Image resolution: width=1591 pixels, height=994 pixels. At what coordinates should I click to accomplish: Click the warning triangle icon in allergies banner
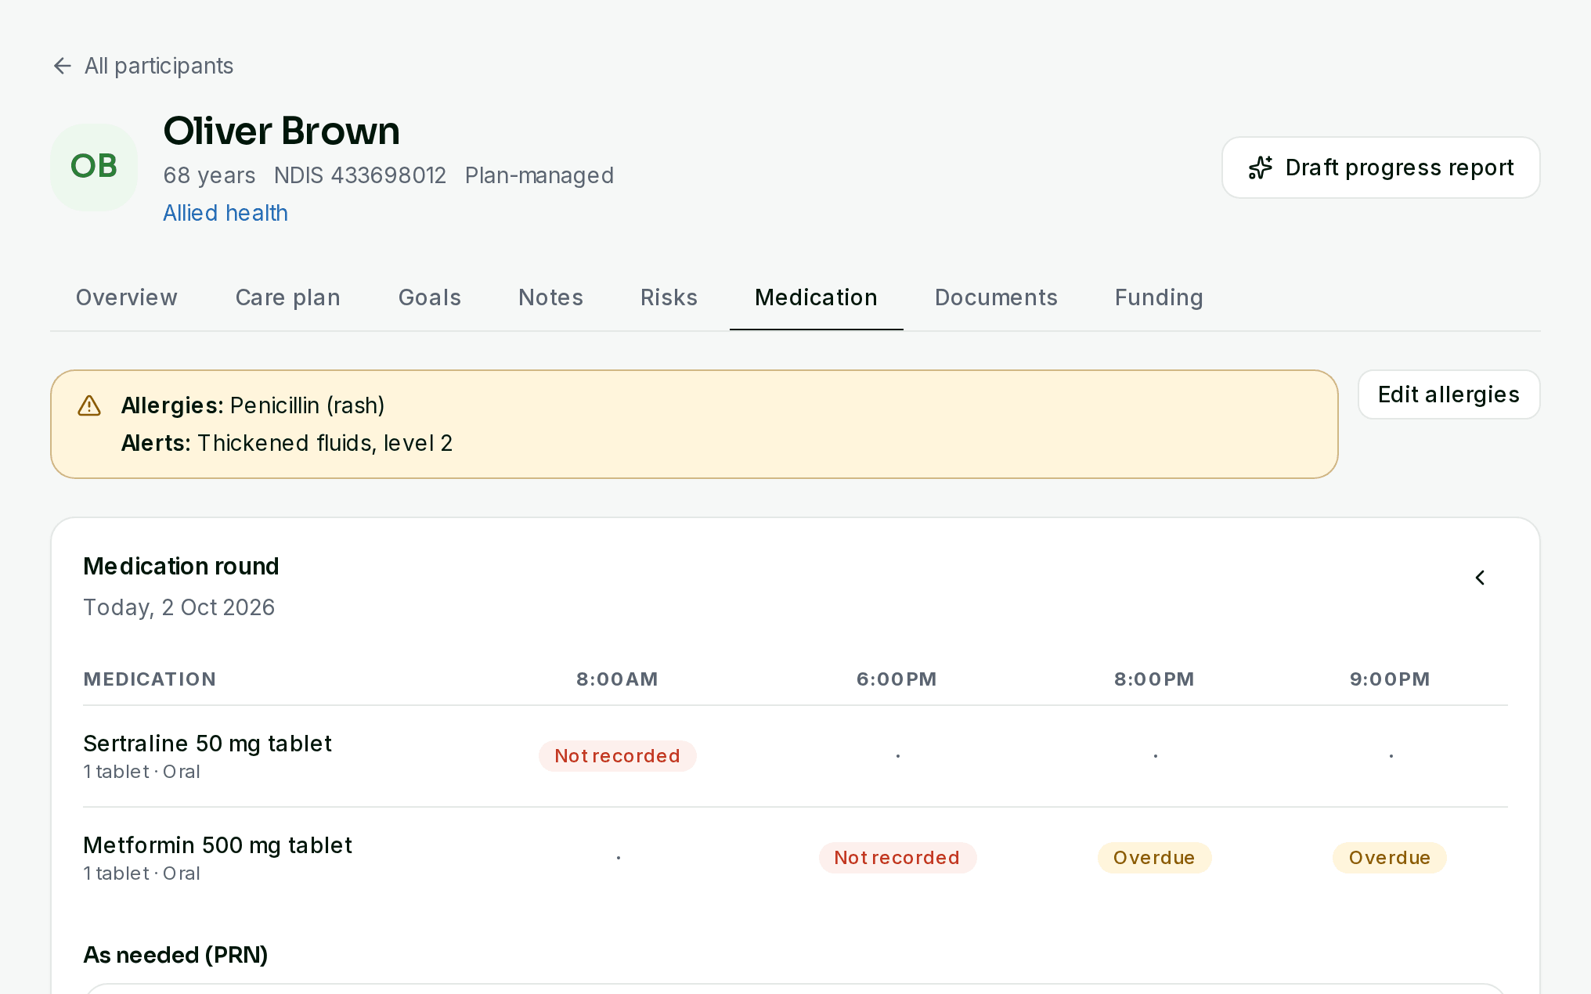click(89, 405)
